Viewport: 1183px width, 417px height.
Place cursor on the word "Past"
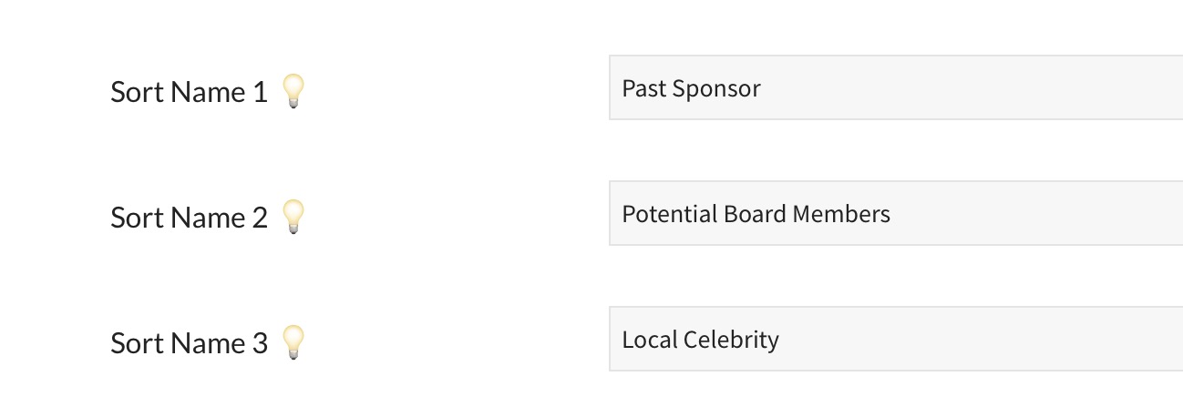pos(642,89)
